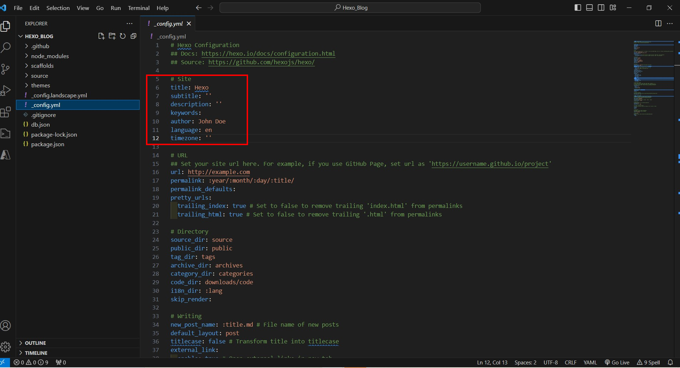
Task: Collapse all folders in Explorer
Action: (134, 36)
